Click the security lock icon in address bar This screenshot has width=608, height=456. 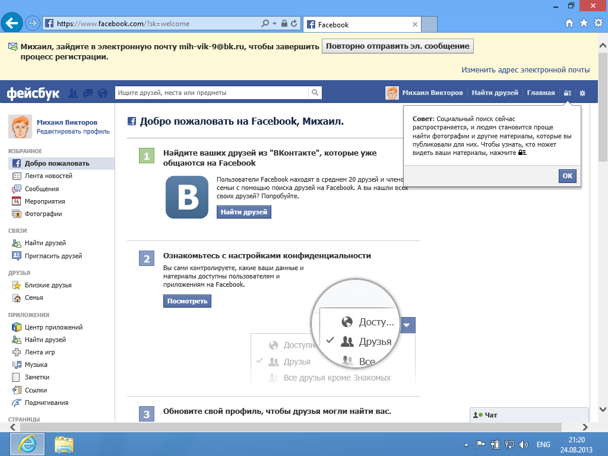[x=284, y=24]
